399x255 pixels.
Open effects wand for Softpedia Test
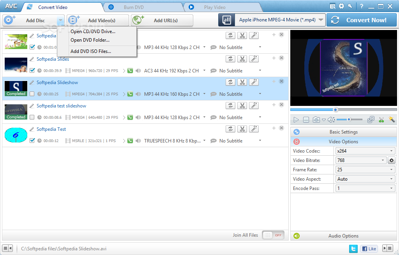[254, 129]
